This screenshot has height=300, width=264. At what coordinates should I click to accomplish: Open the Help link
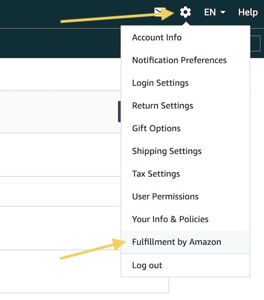(248, 13)
